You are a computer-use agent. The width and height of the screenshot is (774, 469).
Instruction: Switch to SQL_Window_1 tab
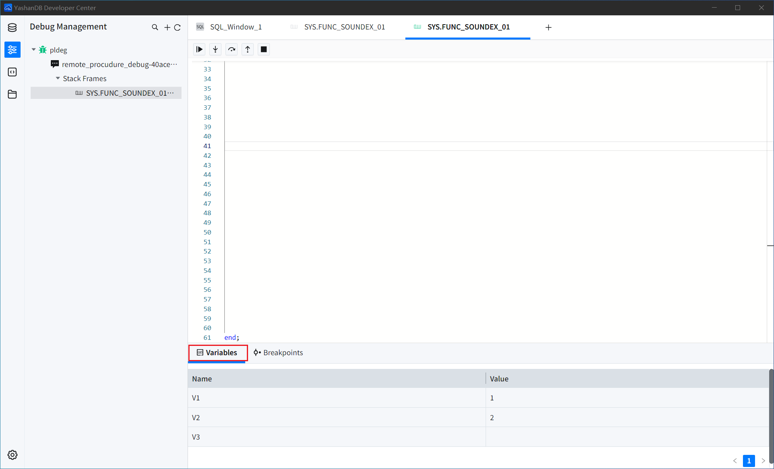(x=229, y=27)
